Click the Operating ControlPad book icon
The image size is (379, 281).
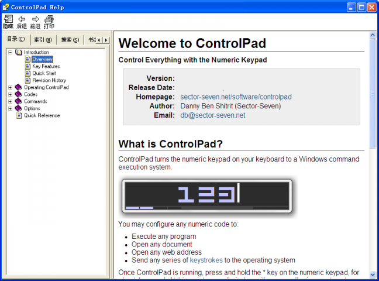[18, 87]
